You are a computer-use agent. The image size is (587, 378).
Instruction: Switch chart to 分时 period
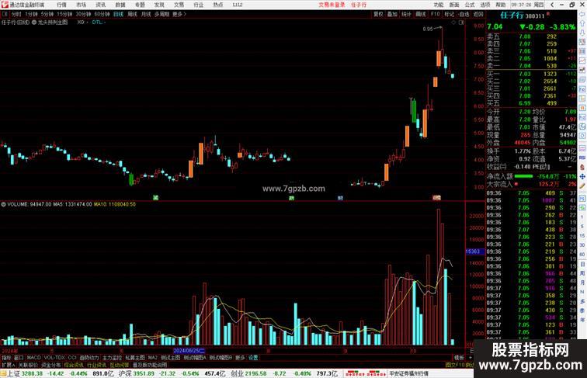16,14
